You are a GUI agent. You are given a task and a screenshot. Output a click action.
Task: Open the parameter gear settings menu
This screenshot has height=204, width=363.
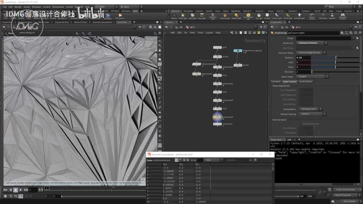coord(342,33)
